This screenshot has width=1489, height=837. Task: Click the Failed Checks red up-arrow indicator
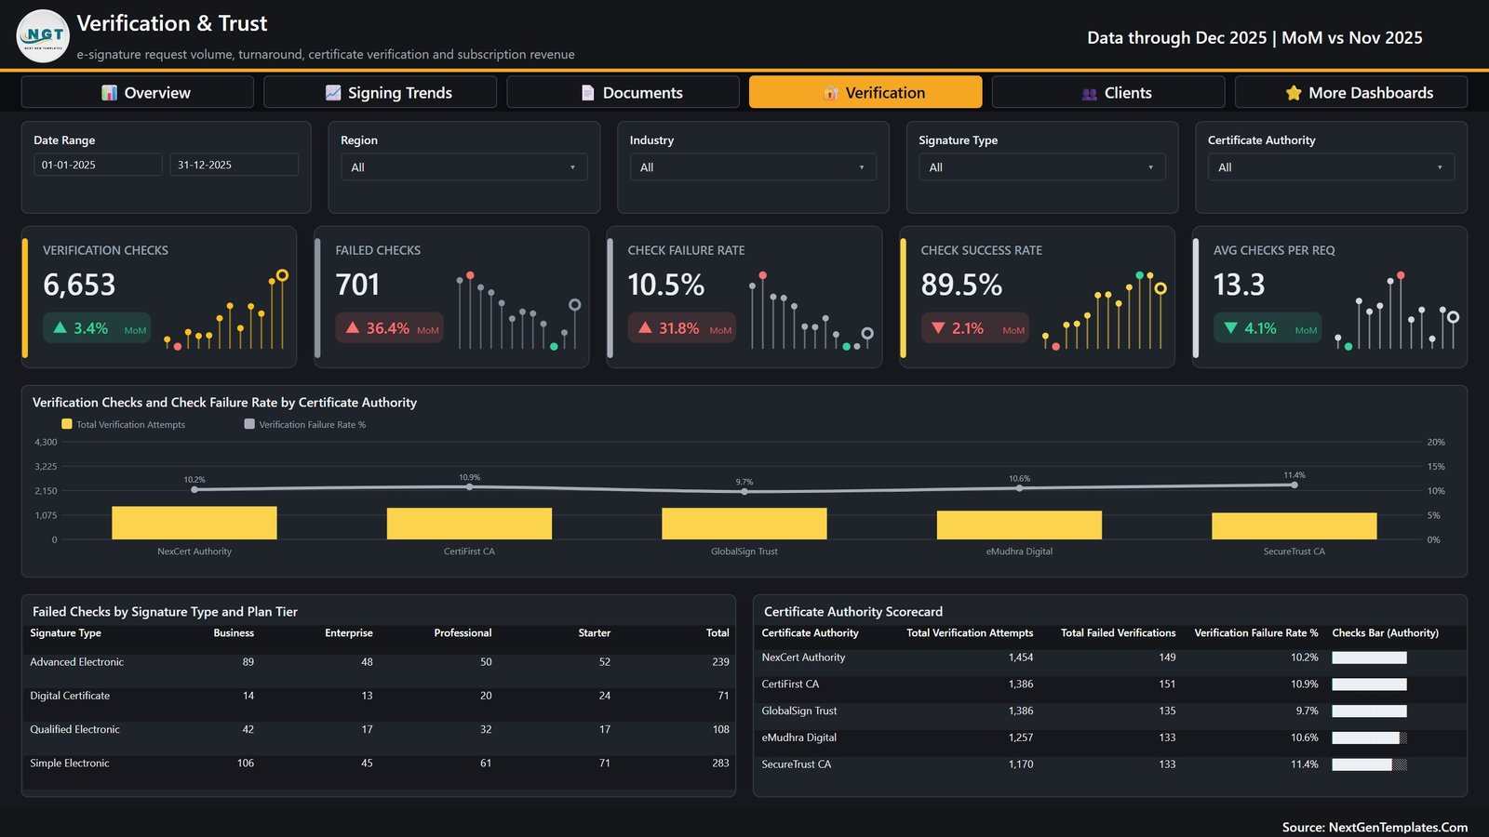pyautogui.click(x=353, y=328)
